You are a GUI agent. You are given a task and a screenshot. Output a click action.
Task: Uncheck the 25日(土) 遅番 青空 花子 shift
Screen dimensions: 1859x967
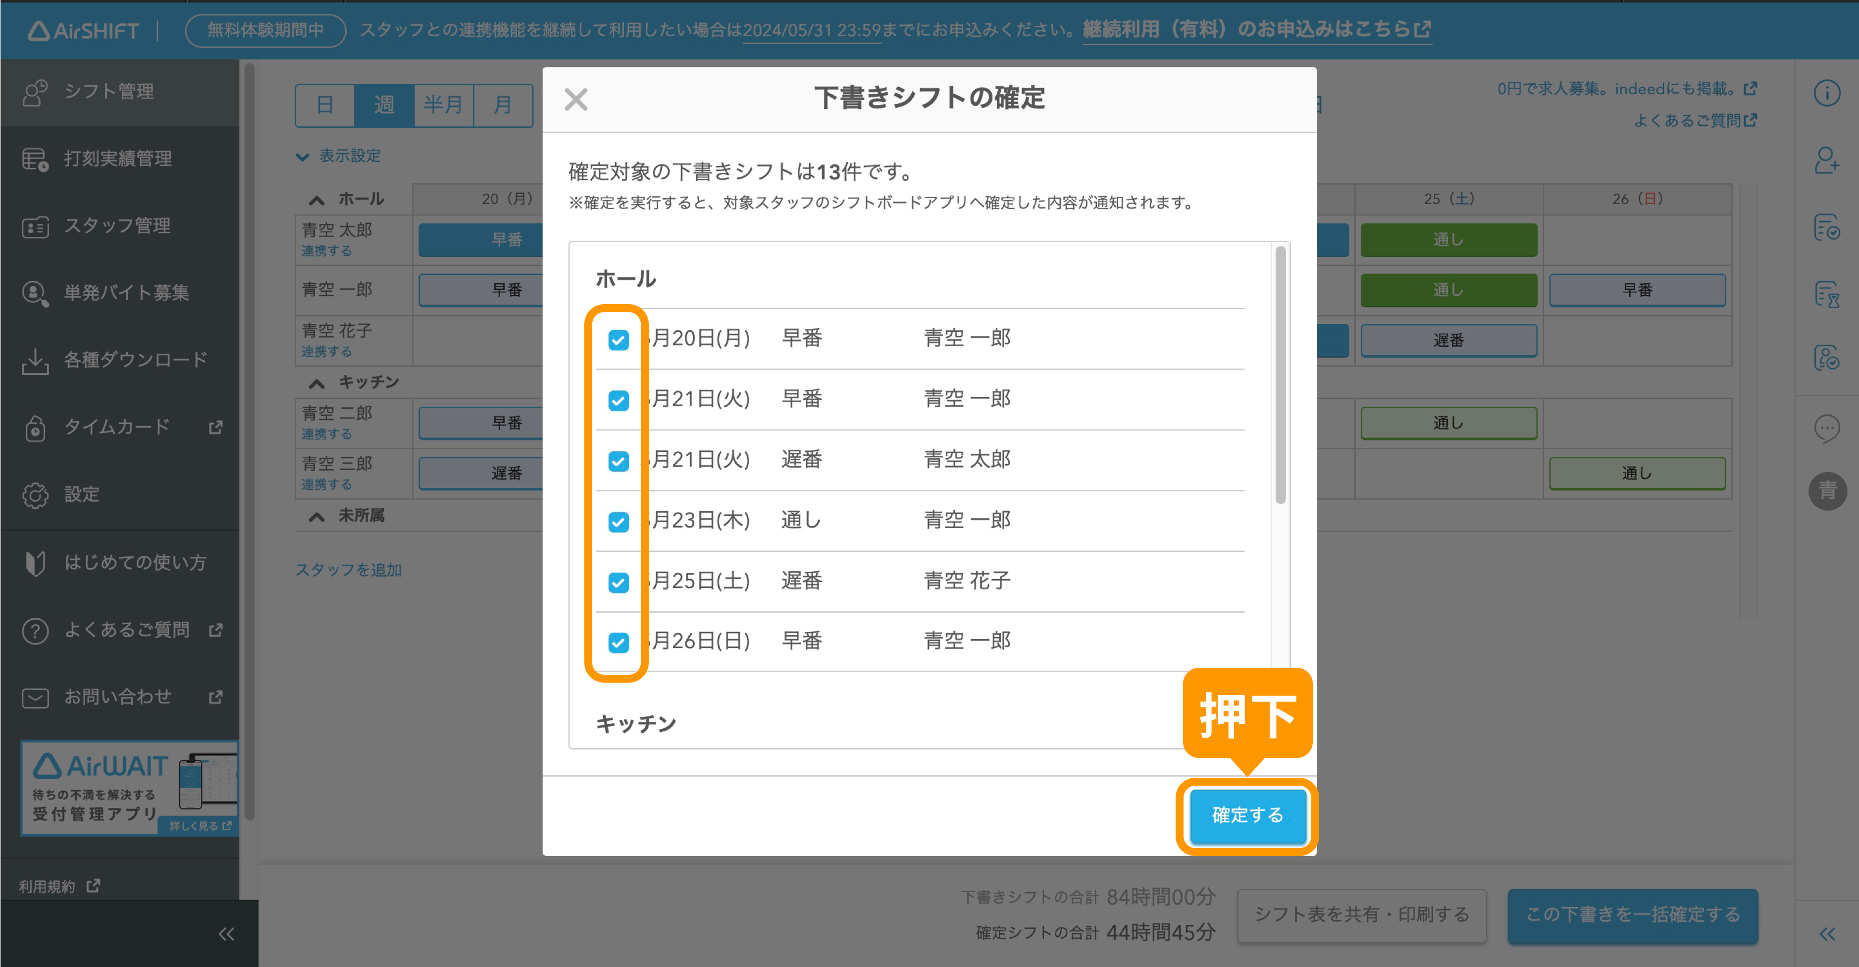tap(618, 582)
